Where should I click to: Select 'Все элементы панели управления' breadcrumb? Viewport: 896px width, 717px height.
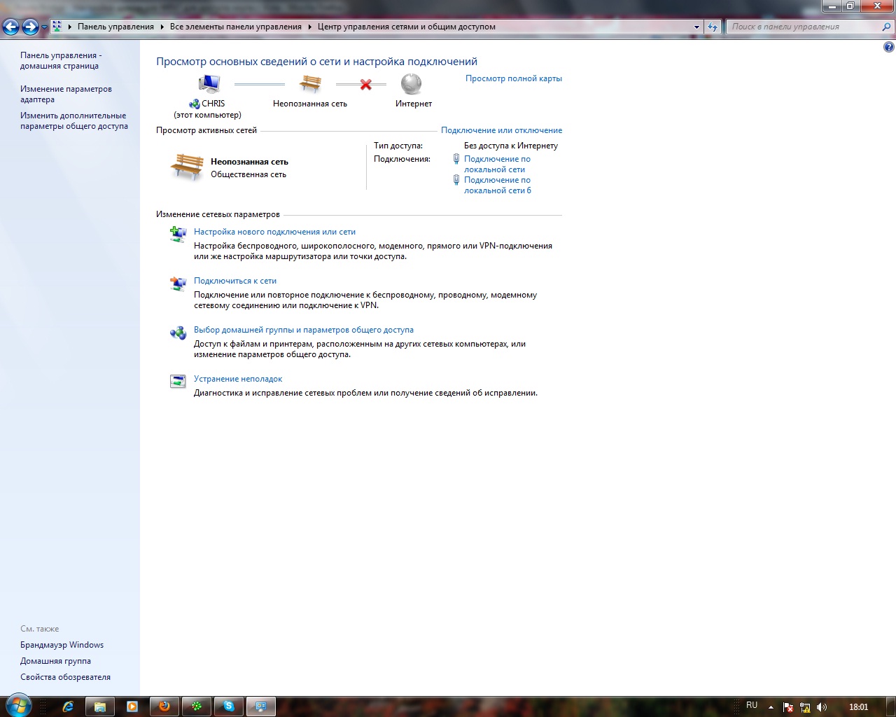pyautogui.click(x=236, y=27)
